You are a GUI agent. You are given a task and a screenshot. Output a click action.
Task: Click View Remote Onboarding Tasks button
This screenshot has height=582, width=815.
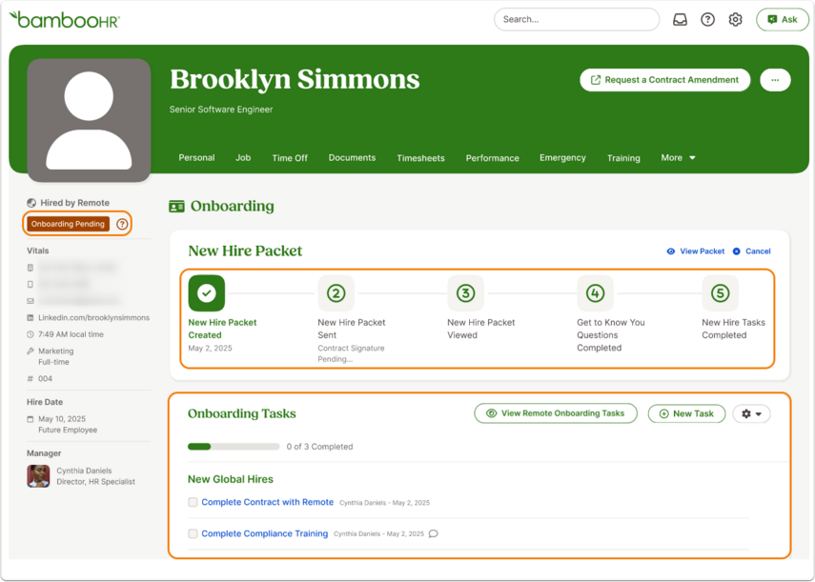click(x=556, y=413)
